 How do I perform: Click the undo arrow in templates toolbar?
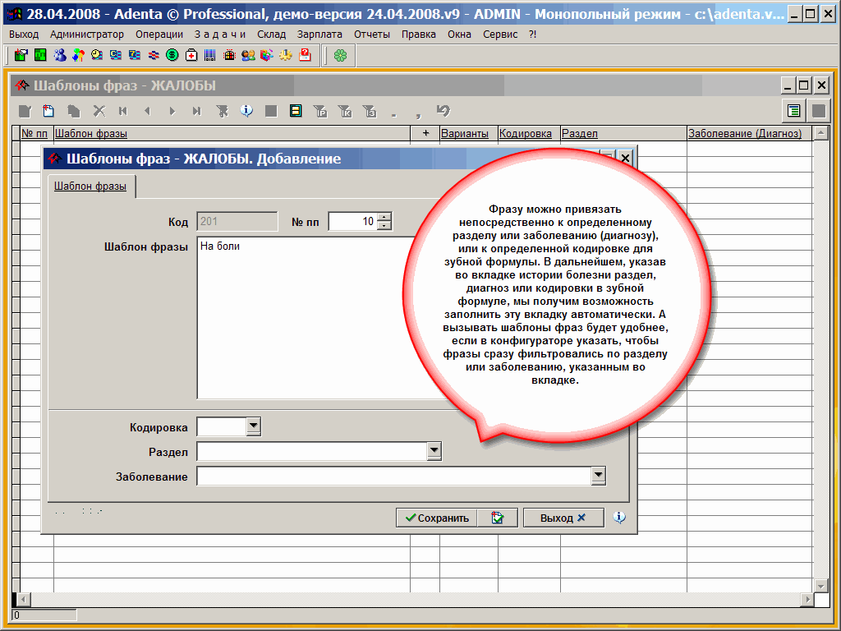coord(443,111)
